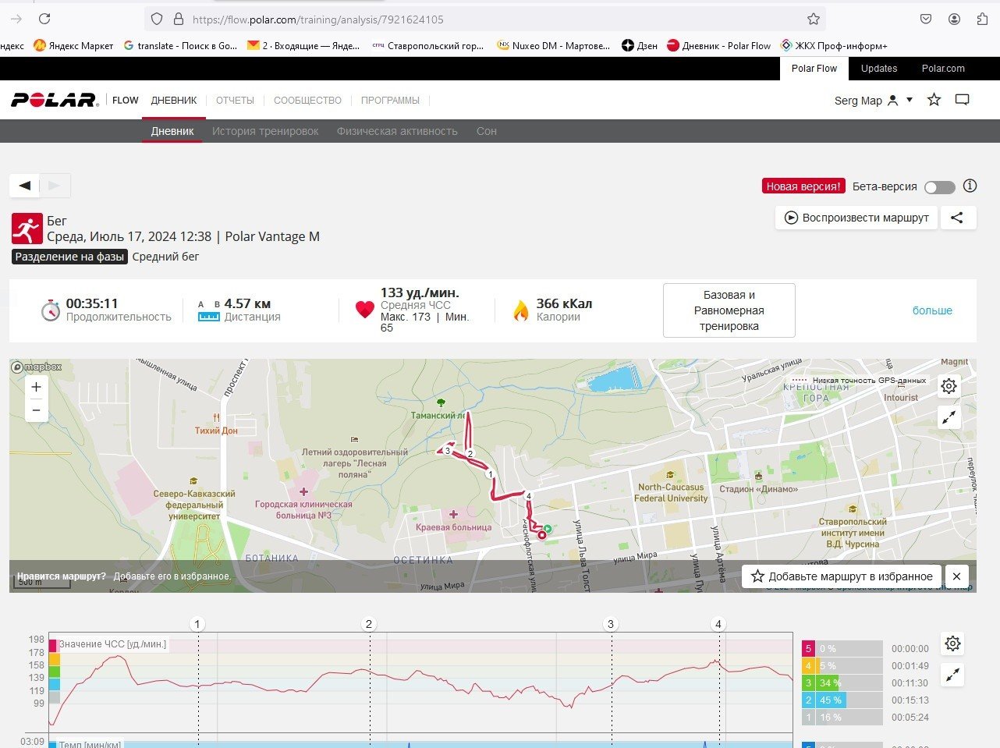This screenshot has height=748, width=1000.
Task: Click lap marker 1 above the heart rate chart
Action: coord(197,624)
